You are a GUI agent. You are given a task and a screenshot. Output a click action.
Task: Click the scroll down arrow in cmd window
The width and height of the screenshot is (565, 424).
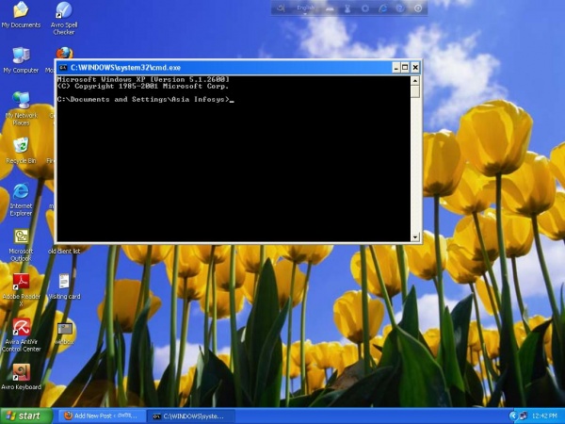(x=415, y=236)
